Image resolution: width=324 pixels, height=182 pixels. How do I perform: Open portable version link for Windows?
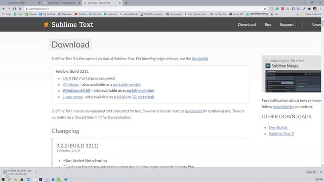pyautogui.click(x=127, y=84)
